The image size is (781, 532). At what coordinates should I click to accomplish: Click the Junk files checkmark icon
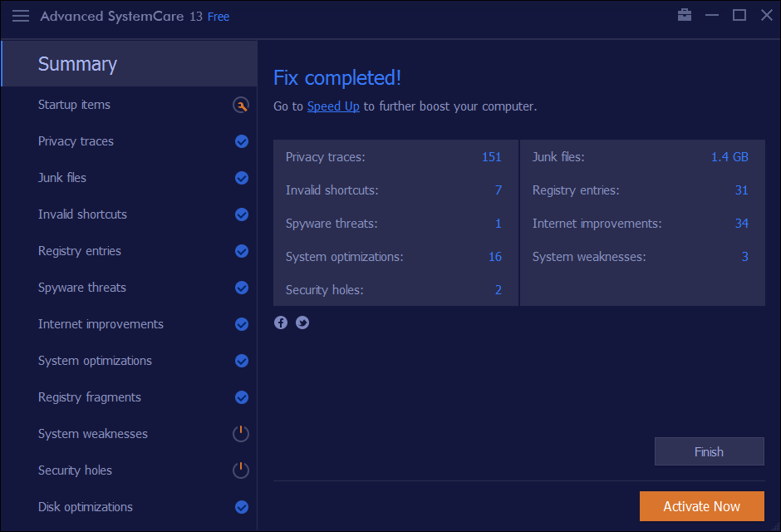(x=242, y=178)
